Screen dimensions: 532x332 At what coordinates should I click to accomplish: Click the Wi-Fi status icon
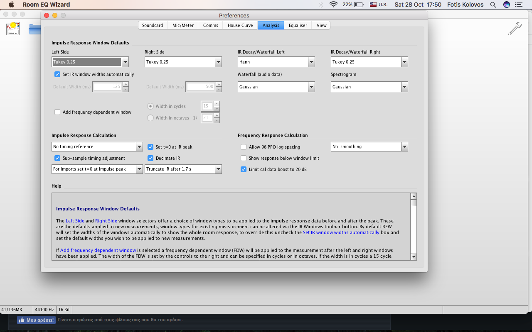(x=333, y=5)
